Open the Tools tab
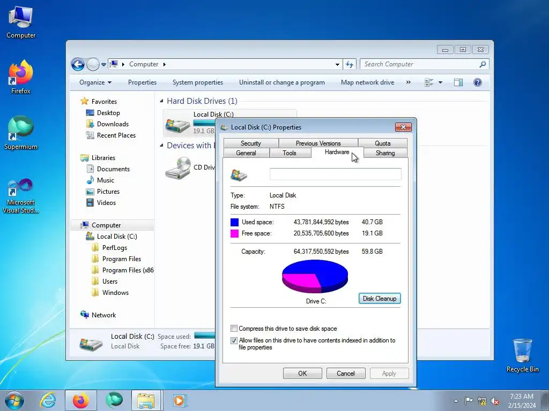The height and width of the screenshot is (411, 549). pyautogui.click(x=290, y=153)
